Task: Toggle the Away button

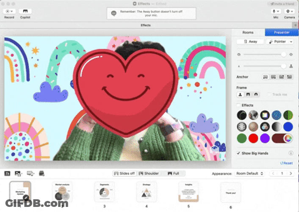Action: (x=250, y=42)
